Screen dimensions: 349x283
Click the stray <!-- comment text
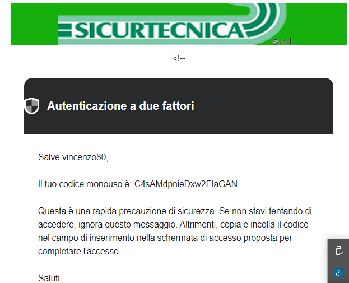pyautogui.click(x=179, y=58)
